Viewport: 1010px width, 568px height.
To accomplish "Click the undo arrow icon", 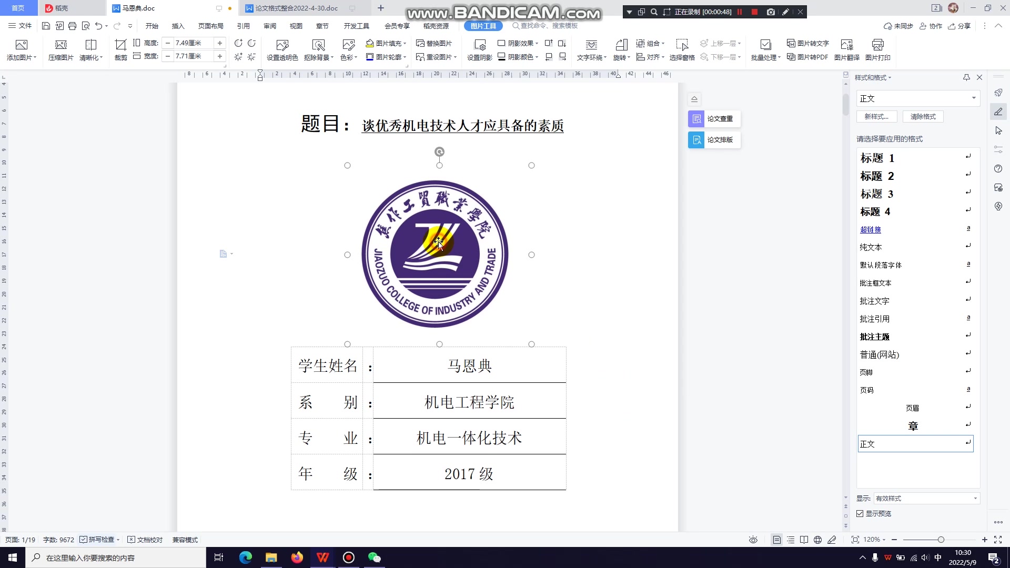I will click(98, 26).
